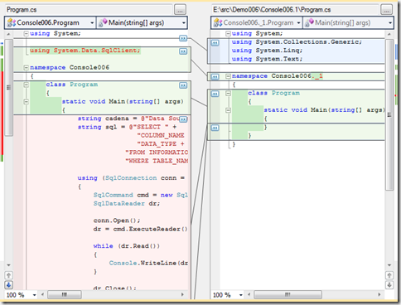The image size is (401, 305).
Task: Collapse left pane namespace Console006 region
Action: click(x=26, y=68)
